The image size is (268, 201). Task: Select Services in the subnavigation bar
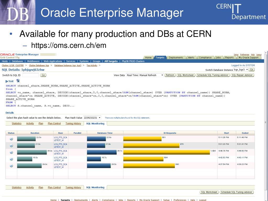[x=71, y=61]
